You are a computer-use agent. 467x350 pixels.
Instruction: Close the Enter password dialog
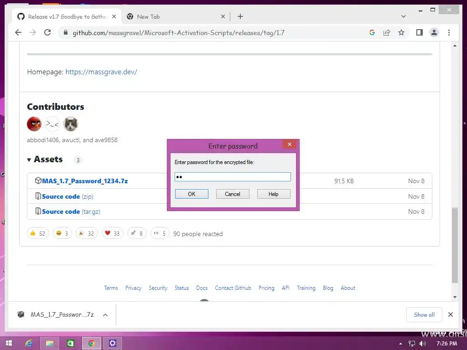tap(290, 144)
